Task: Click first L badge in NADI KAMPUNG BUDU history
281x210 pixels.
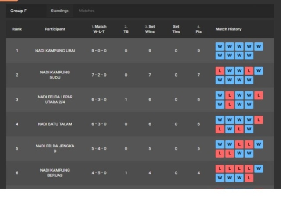Action: pos(220,71)
